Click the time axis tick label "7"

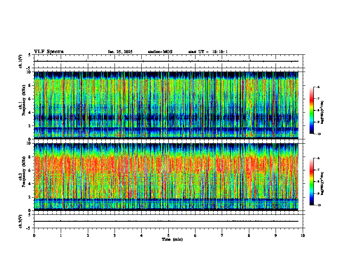click(x=222, y=236)
